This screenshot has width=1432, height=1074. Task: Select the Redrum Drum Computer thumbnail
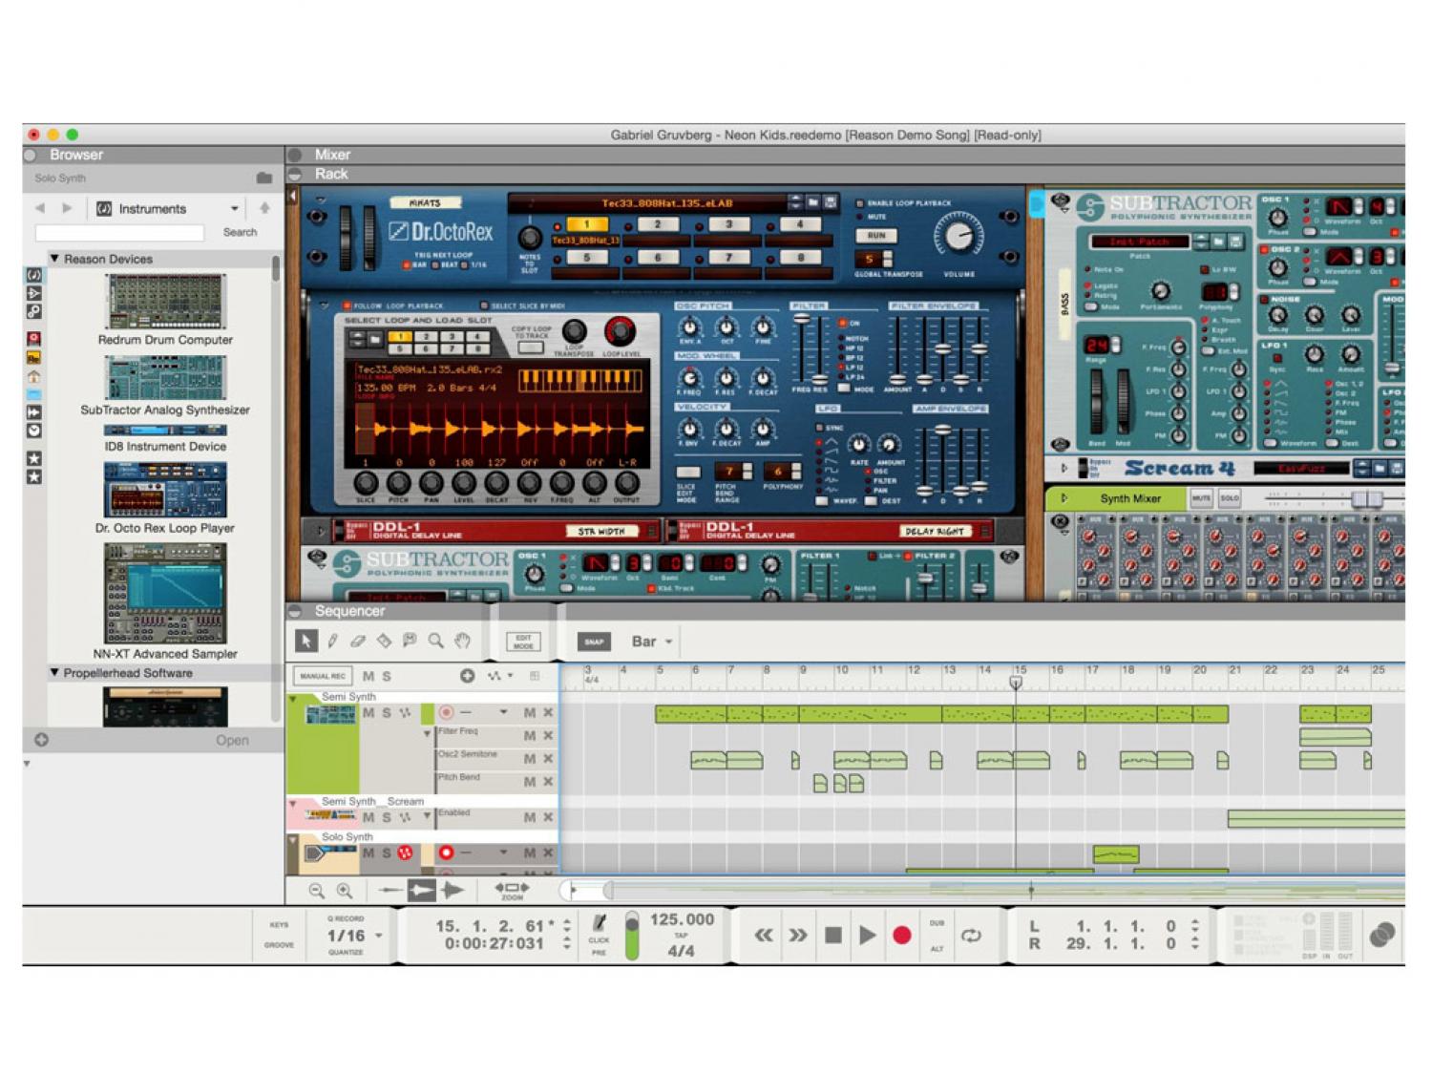click(x=165, y=302)
